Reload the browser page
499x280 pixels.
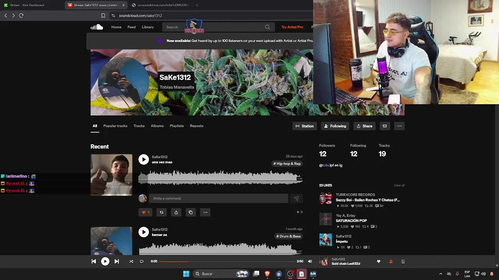click(x=21, y=16)
